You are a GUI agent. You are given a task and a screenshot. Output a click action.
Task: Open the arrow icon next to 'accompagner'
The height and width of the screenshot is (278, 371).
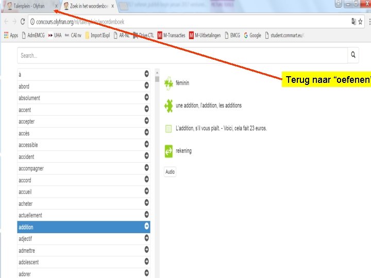tap(146, 167)
